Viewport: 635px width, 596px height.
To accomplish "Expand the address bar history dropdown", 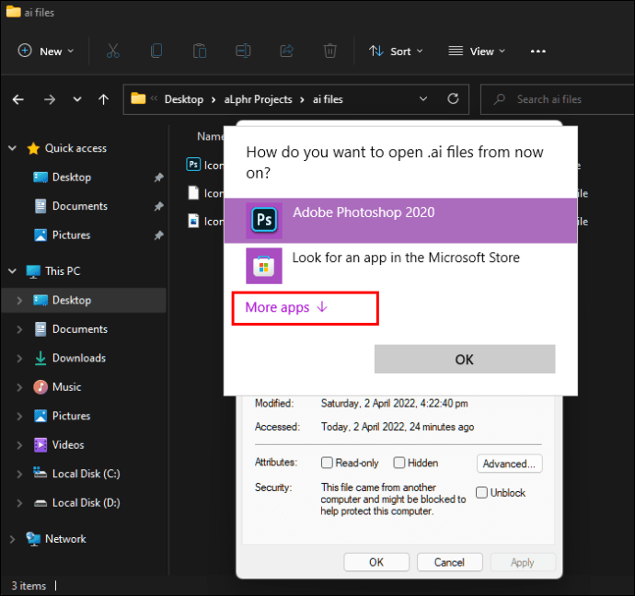I will tap(423, 98).
